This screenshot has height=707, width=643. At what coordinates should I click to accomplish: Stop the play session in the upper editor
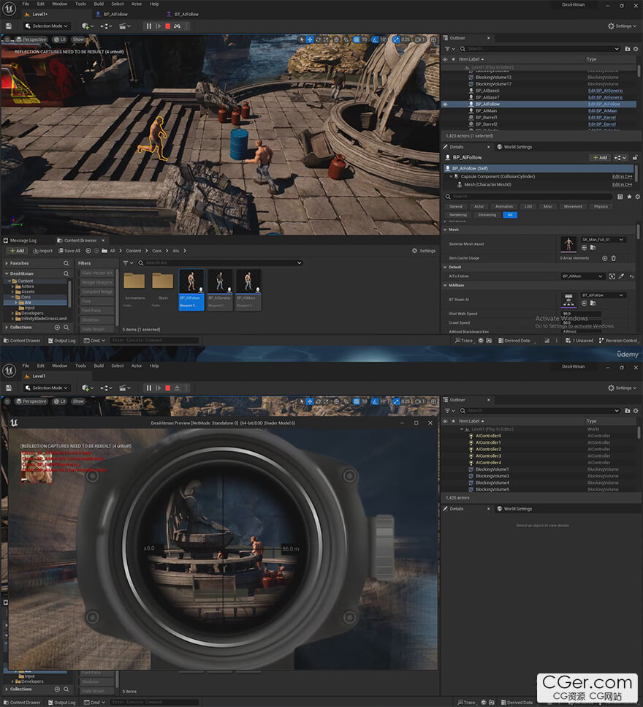pos(167,26)
